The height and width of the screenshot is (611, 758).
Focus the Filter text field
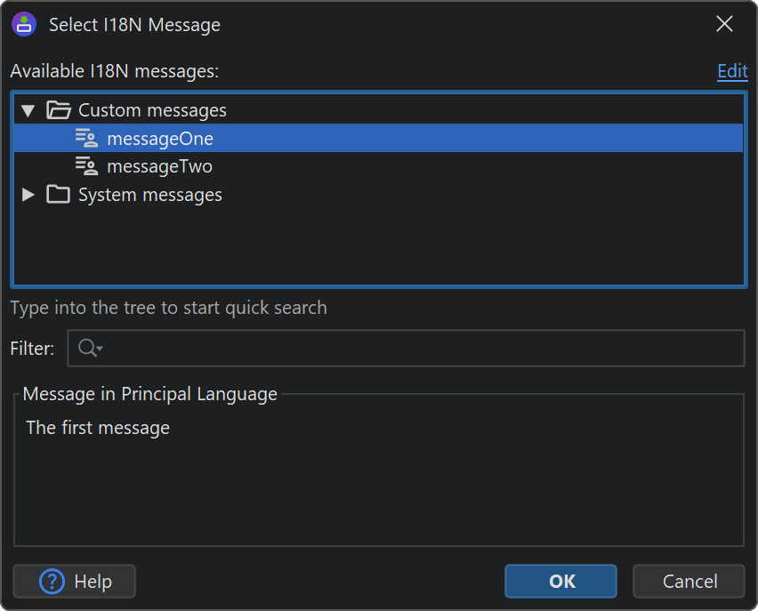tap(418, 349)
